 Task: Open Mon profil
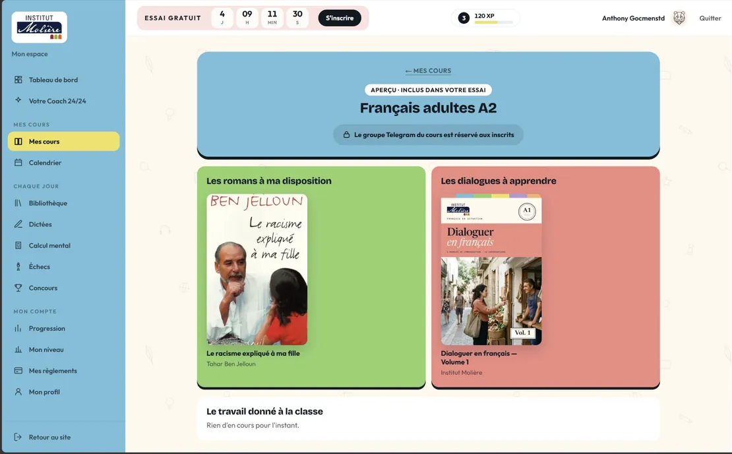click(x=63, y=392)
